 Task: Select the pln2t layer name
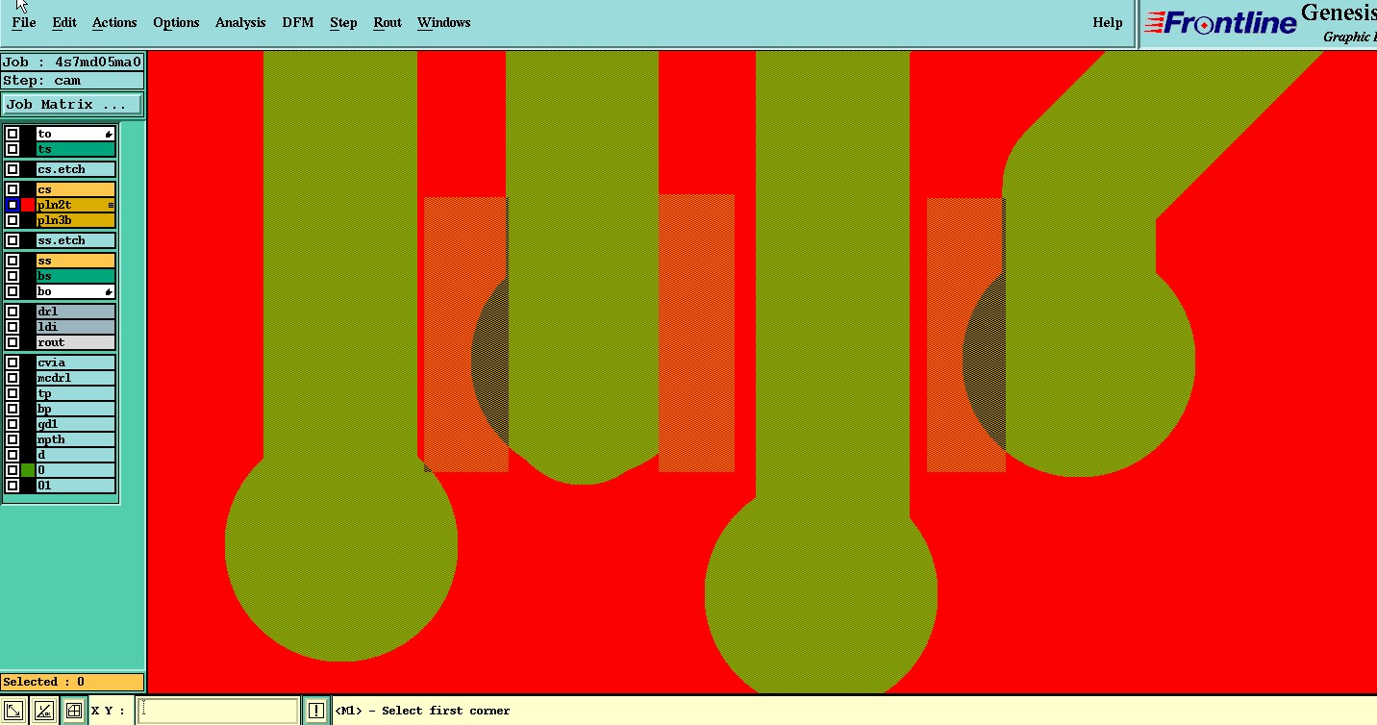(75, 205)
